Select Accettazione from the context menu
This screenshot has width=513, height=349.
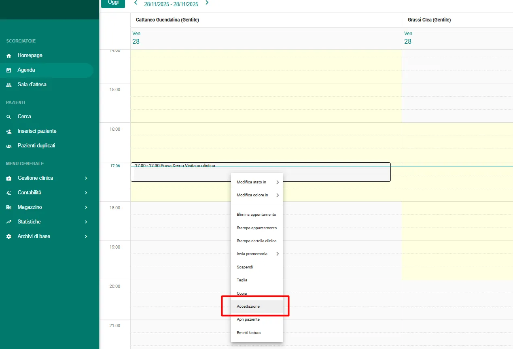(x=248, y=306)
